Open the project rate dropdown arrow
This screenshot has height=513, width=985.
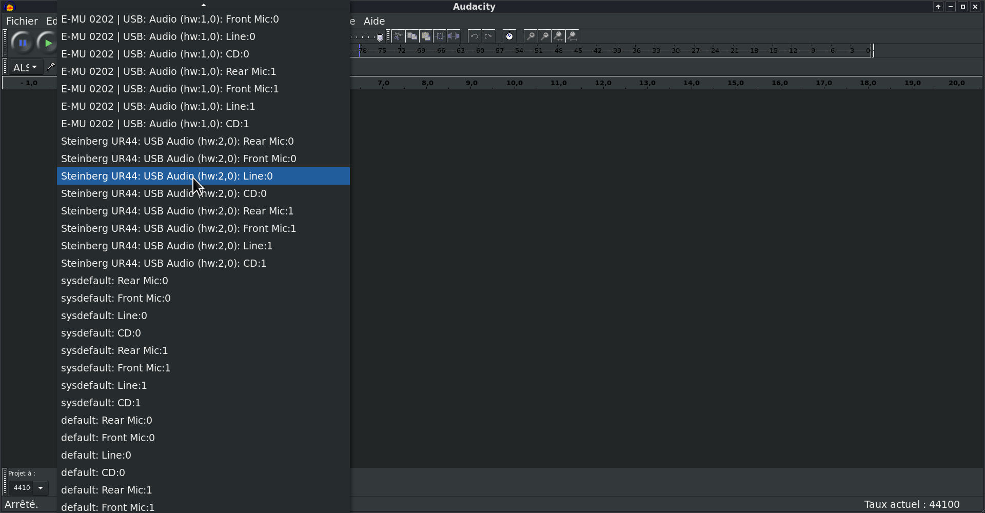[x=41, y=488]
